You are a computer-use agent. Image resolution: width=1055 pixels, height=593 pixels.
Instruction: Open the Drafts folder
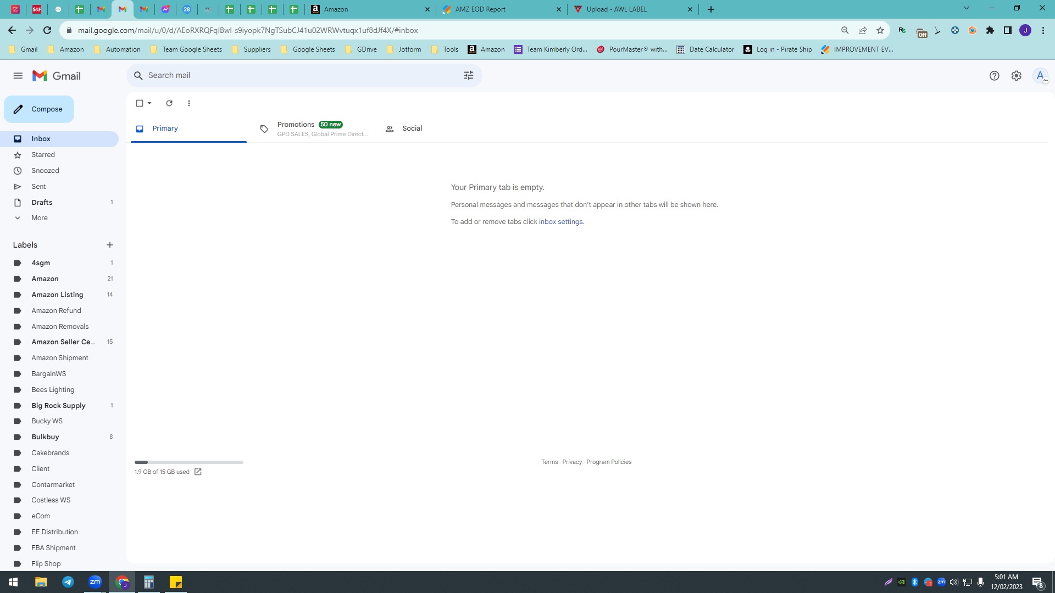(x=59, y=203)
